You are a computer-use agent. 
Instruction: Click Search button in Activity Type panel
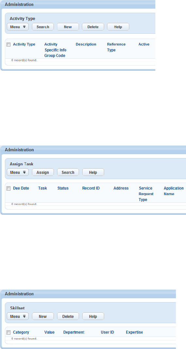43,27
